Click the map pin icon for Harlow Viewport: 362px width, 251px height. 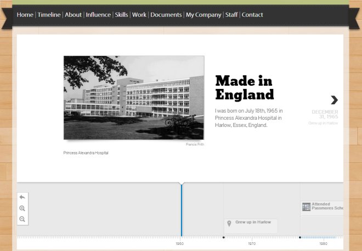229,224
